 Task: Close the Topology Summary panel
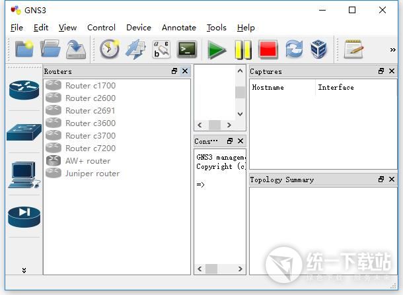tap(392, 180)
